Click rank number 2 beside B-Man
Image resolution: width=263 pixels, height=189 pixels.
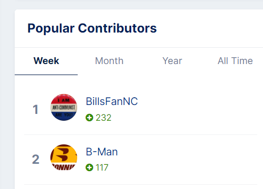(36, 160)
